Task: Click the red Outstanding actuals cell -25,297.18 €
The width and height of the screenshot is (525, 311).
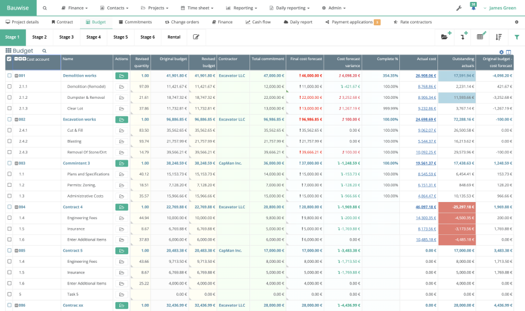Action: (456, 206)
